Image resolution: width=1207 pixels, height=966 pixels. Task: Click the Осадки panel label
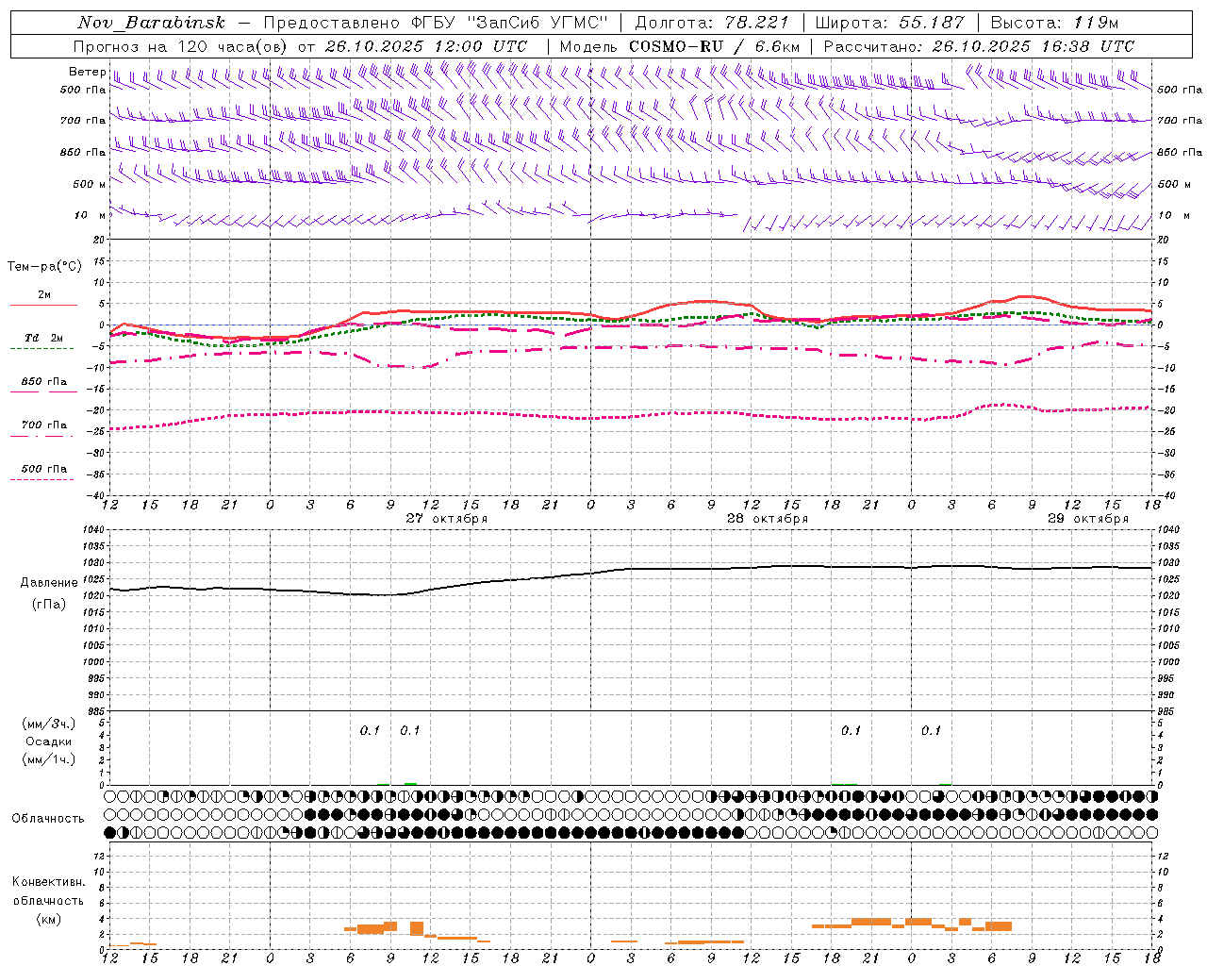[x=49, y=741]
